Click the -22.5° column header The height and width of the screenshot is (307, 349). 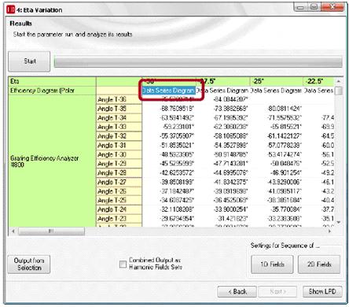318,81
